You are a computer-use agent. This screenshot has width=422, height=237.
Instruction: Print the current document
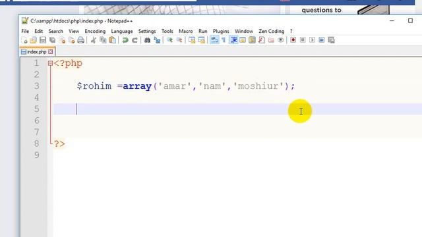(x=80, y=40)
